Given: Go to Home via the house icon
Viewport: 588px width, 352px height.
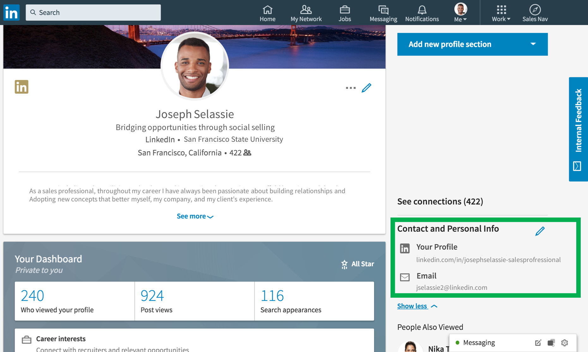Looking at the screenshot, I should [x=267, y=14].
